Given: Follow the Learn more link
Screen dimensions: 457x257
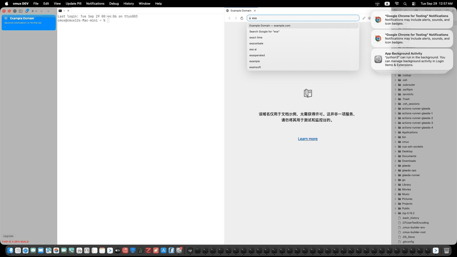Looking at the screenshot, I should [308, 139].
